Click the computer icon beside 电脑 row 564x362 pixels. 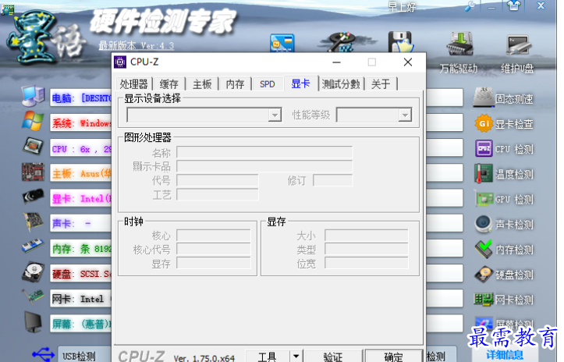(33, 97)
